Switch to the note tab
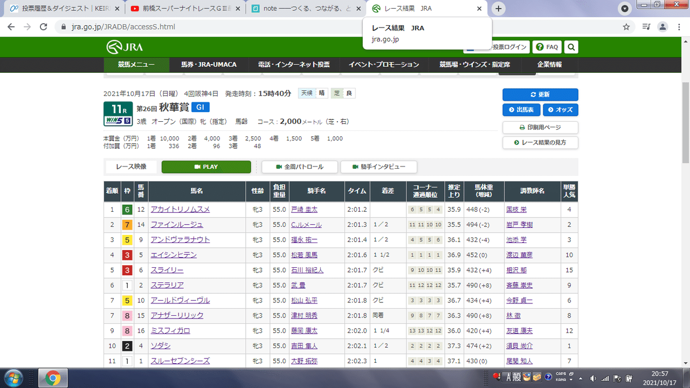 point(306,9)
